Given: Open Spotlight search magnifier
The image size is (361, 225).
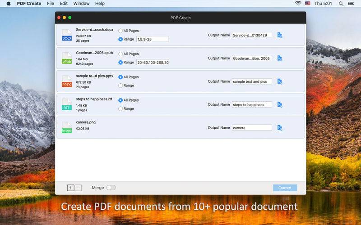Looking at the screenshot, I should click(341, 4).
